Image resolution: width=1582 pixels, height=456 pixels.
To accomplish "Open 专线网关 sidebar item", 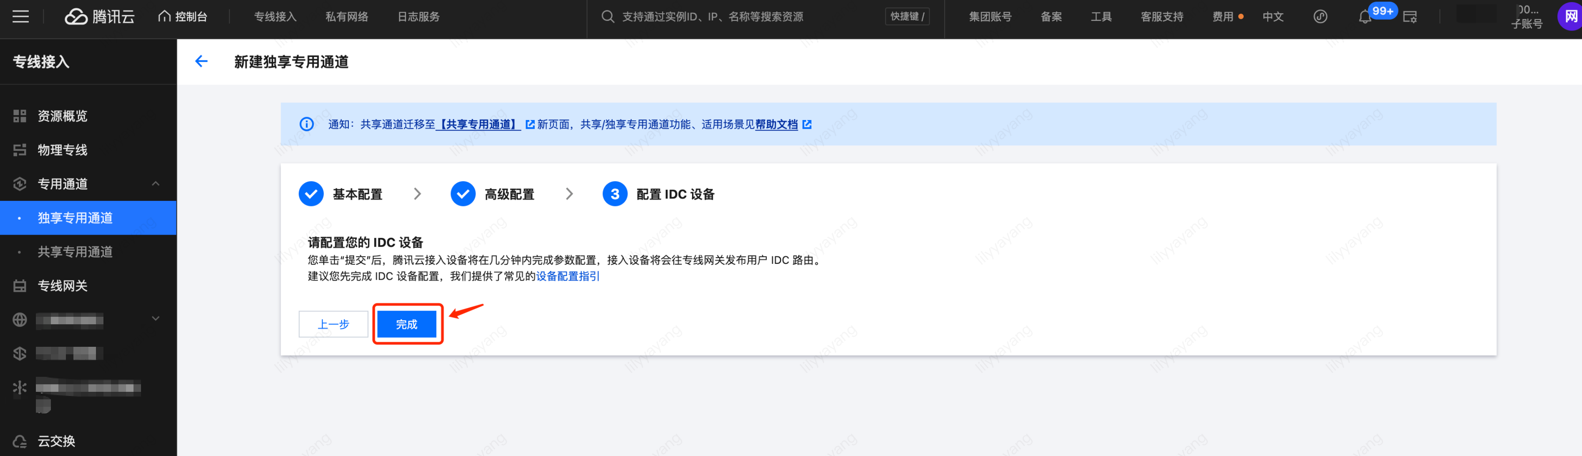I will tap(62, 286).
